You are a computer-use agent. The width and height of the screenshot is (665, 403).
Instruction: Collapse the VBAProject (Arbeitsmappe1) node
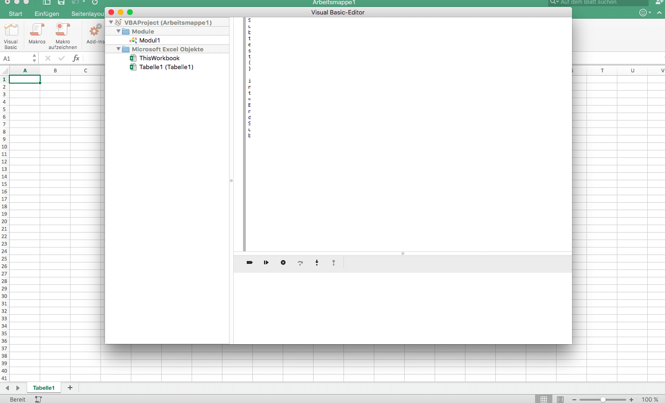coord(111,22)
